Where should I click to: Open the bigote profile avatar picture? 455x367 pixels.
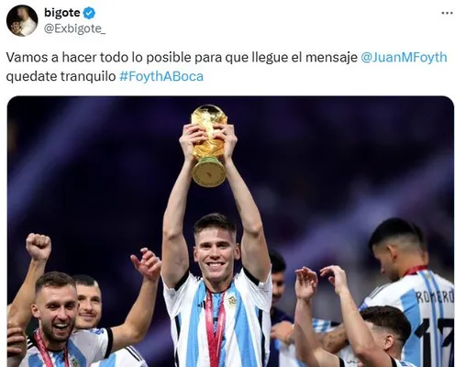point(22,20)
